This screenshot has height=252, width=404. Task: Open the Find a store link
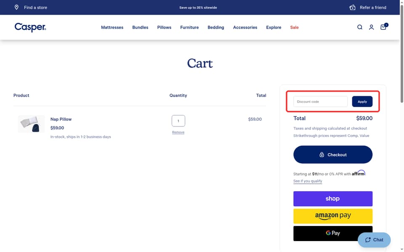coord(35,8)
